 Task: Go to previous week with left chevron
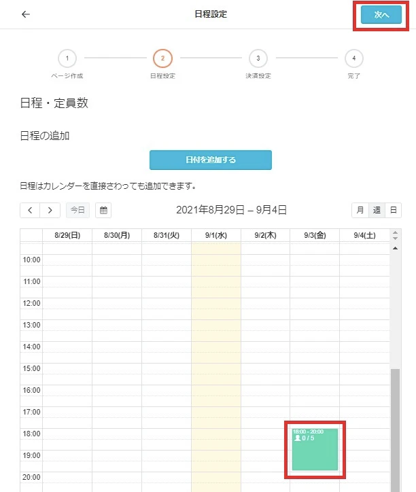[30, 210]
